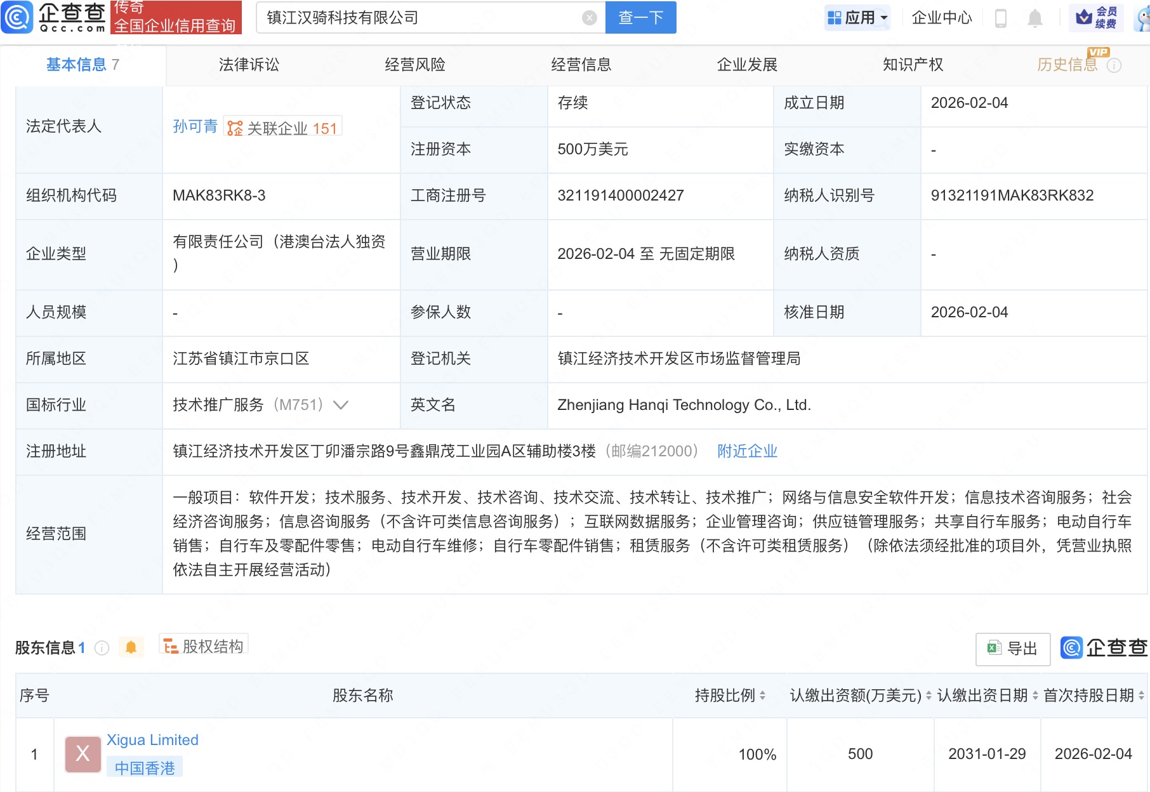Export shareholder list with 导出
This screenshot has height=792, width=1150.
(1012, 649)
